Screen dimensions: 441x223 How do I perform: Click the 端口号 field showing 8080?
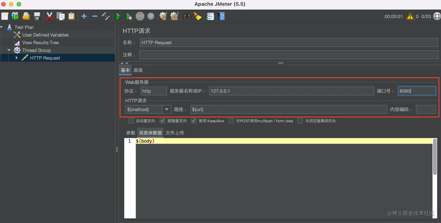click(x=417, y=91)
